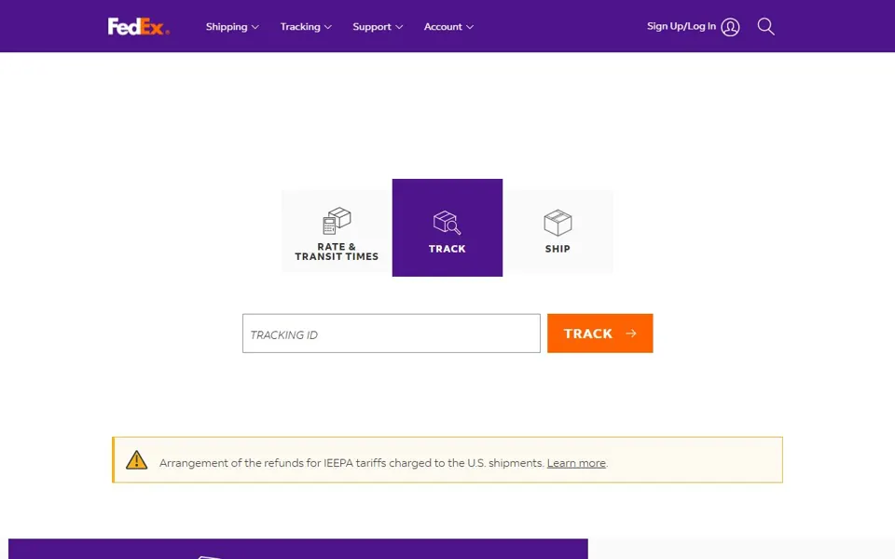Click the package with magnifier track icon
Viewport: 895px width, 559px height.
[447, 223]
